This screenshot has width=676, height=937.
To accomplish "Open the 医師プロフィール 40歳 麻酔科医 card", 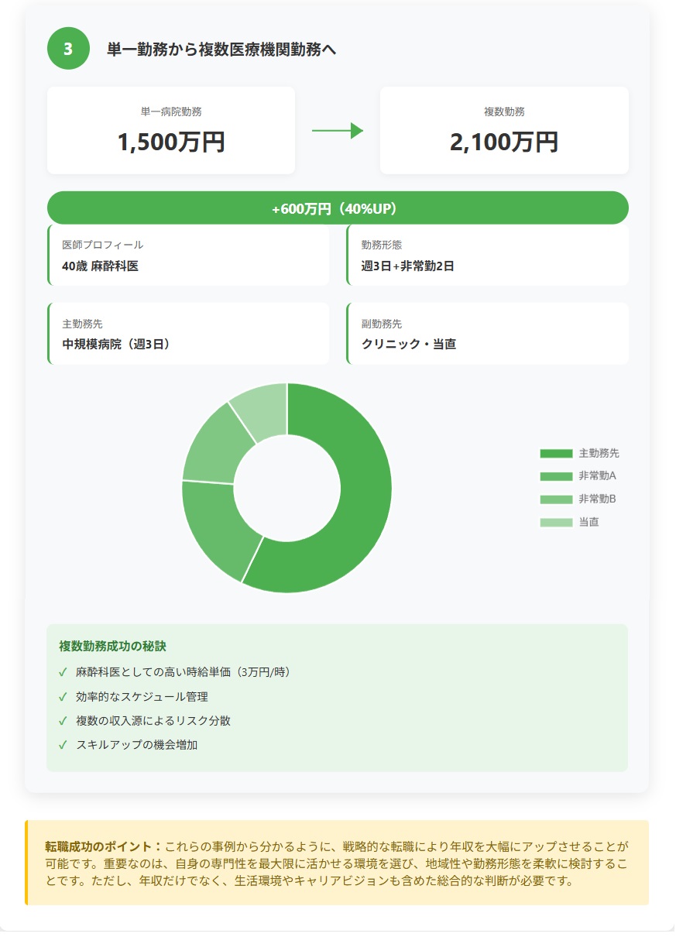I will point(188,256).
